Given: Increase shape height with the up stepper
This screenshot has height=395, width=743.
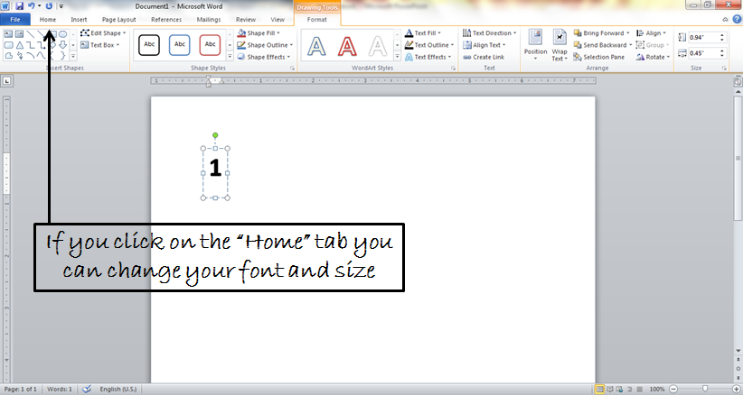Looking at the screenshot, I should coord(722,35).
